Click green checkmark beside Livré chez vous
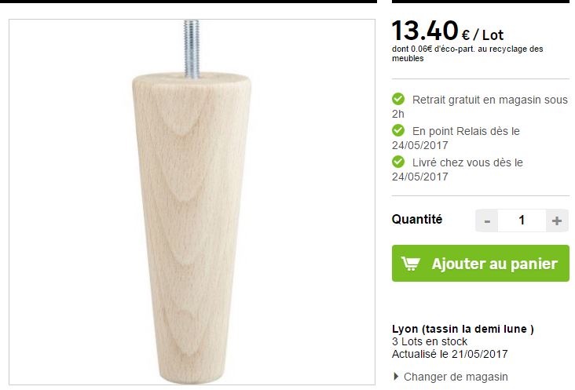575x390 pixels. click(x=398, y=162)
